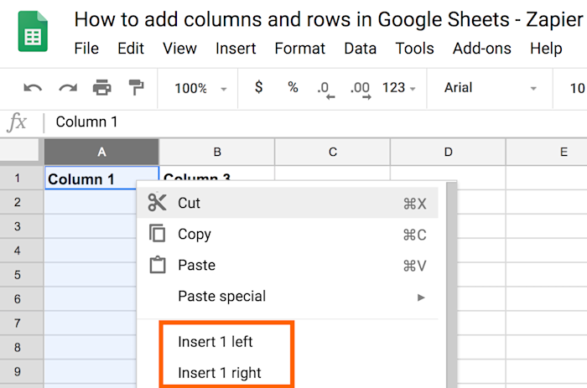Select row 3 header
Screen dimensions: 587x388
(21, 226)
